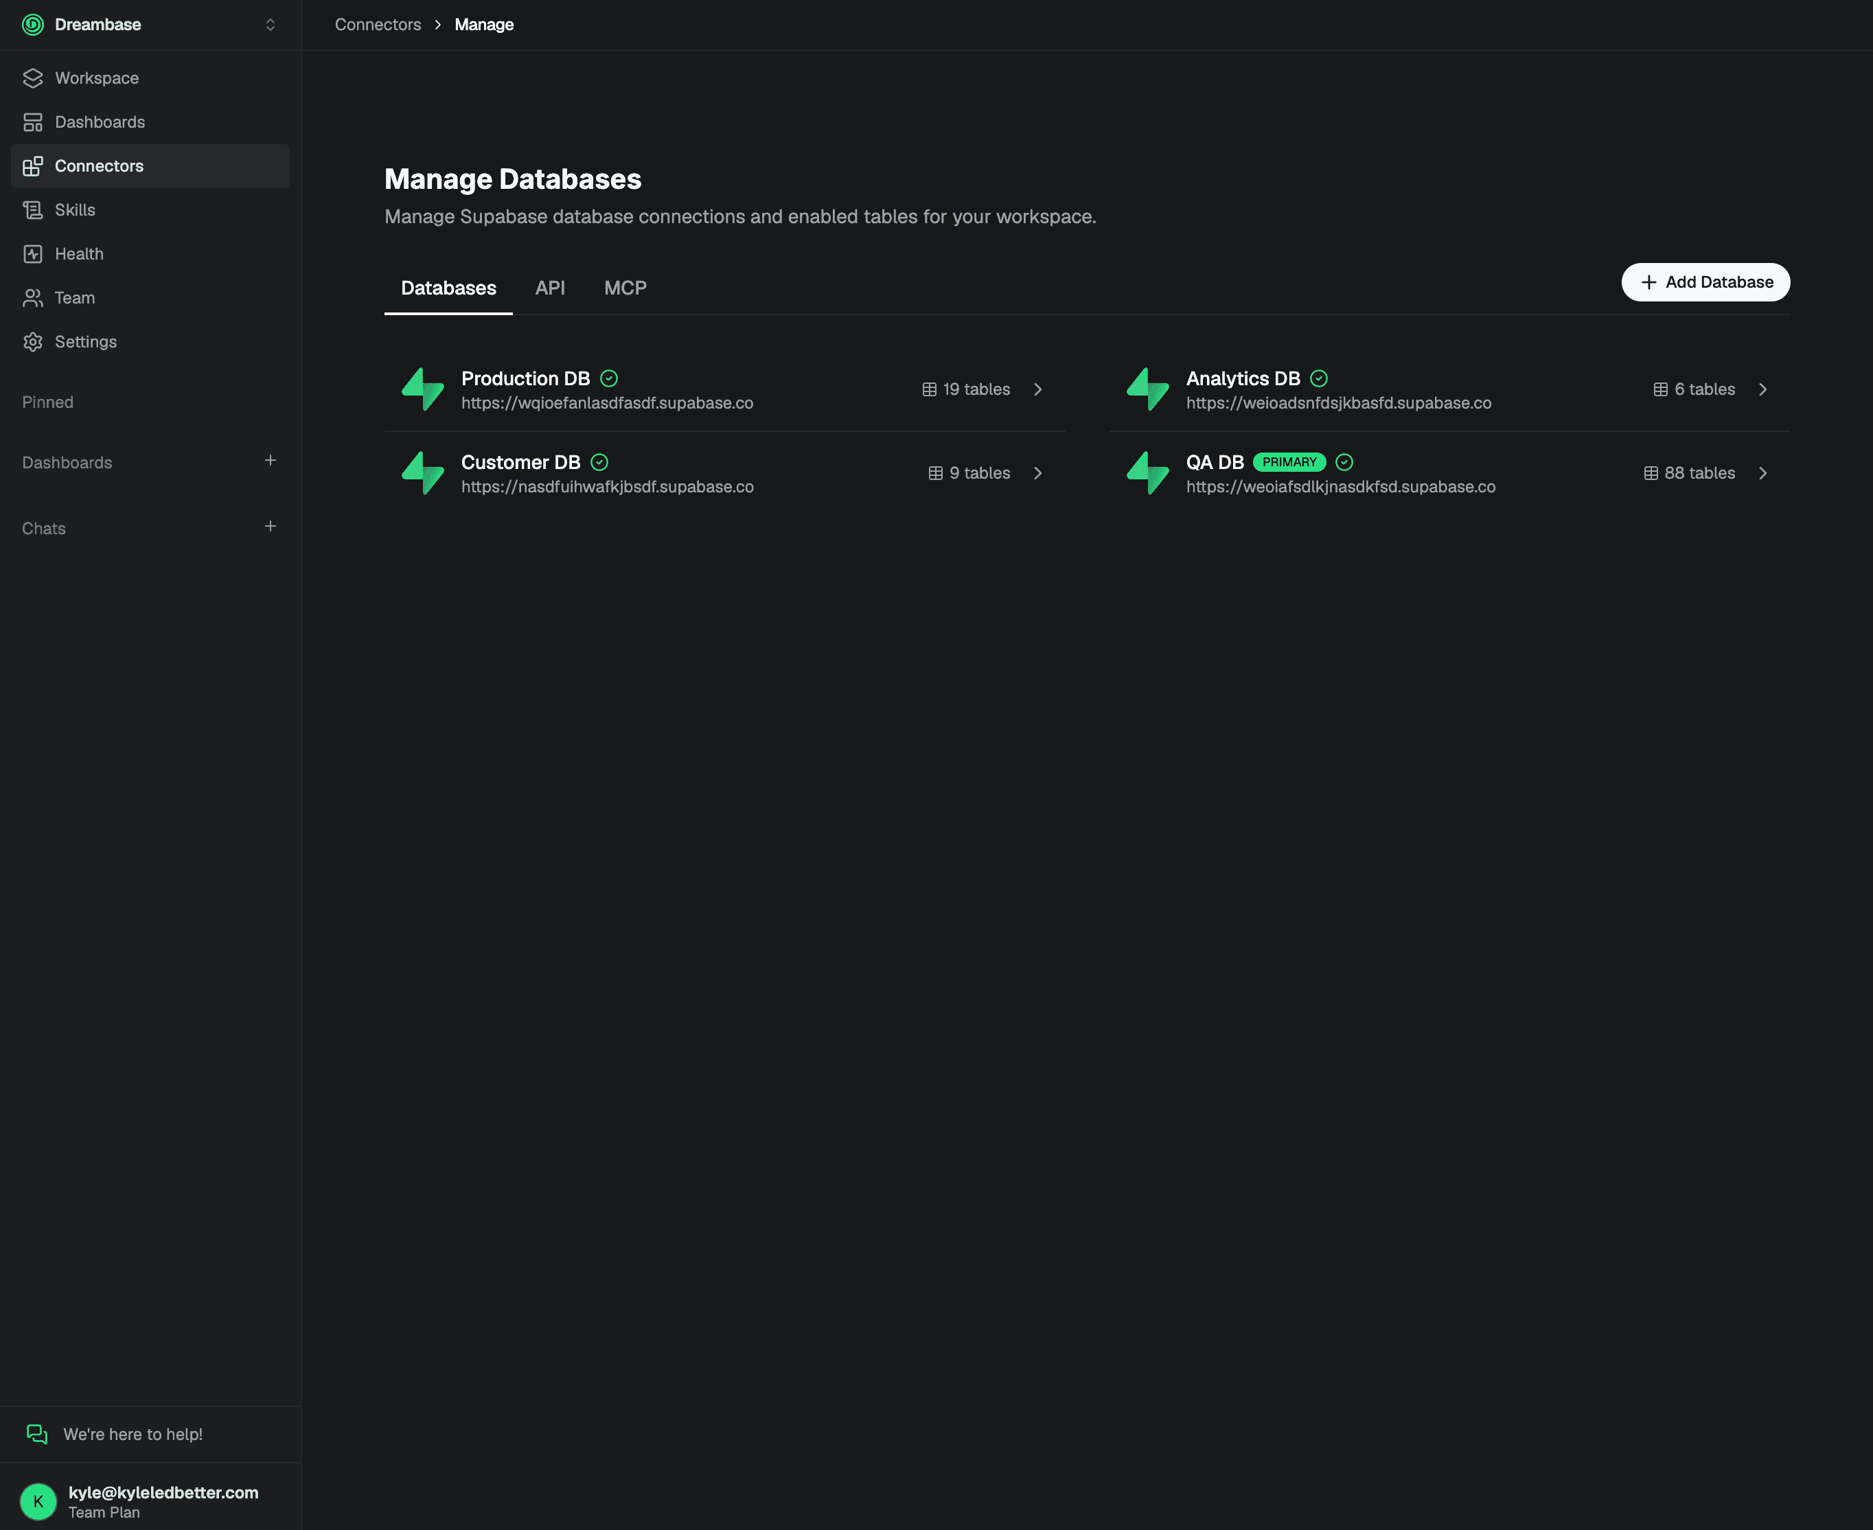Click Production DB connected checkmark icon
The image size is (1873, 1530).
(x=609, y=379)
